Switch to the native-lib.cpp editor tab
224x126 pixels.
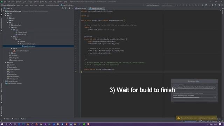coord(80,8)
